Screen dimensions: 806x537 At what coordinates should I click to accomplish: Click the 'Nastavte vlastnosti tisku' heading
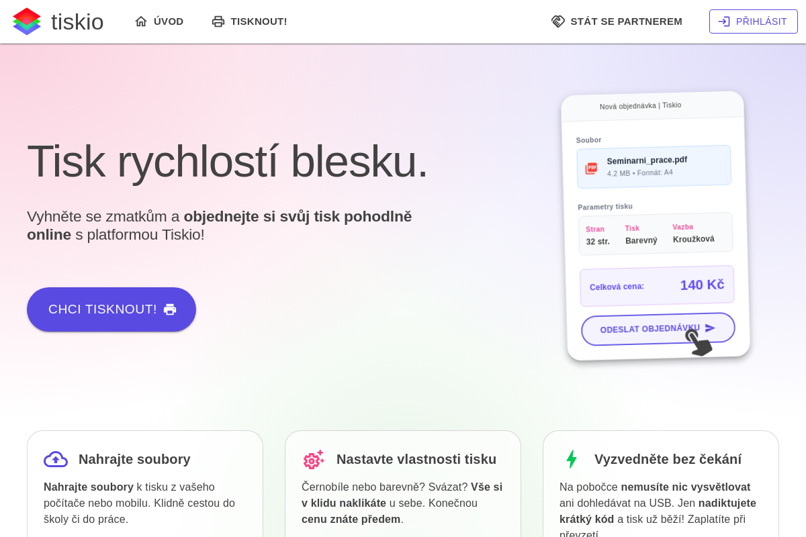click(416, 459)
